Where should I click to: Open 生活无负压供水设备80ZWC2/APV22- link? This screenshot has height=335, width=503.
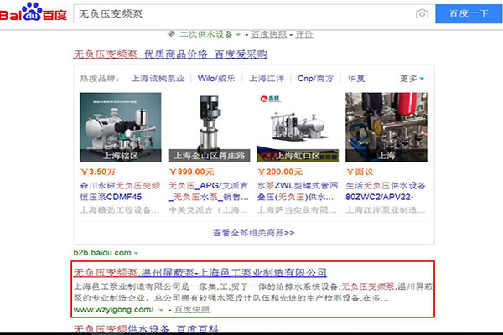[386, 192]
